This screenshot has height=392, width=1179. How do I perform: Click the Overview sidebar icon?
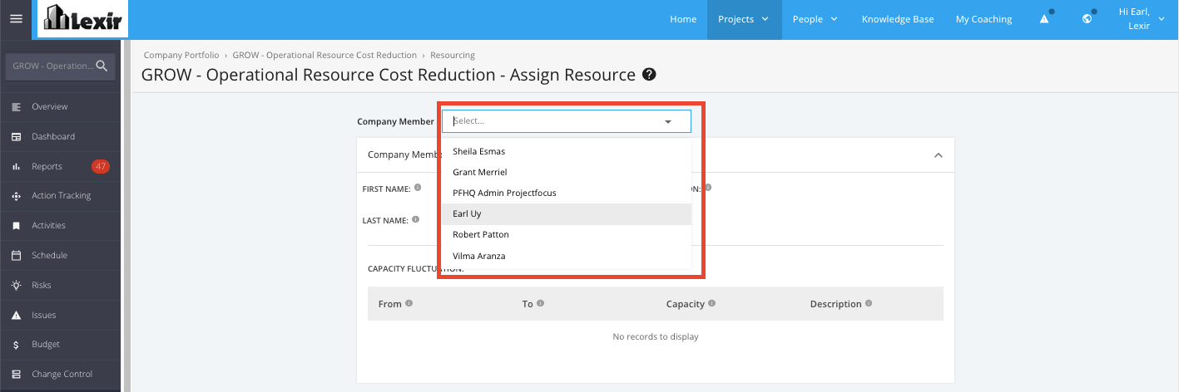coord(16,106)
